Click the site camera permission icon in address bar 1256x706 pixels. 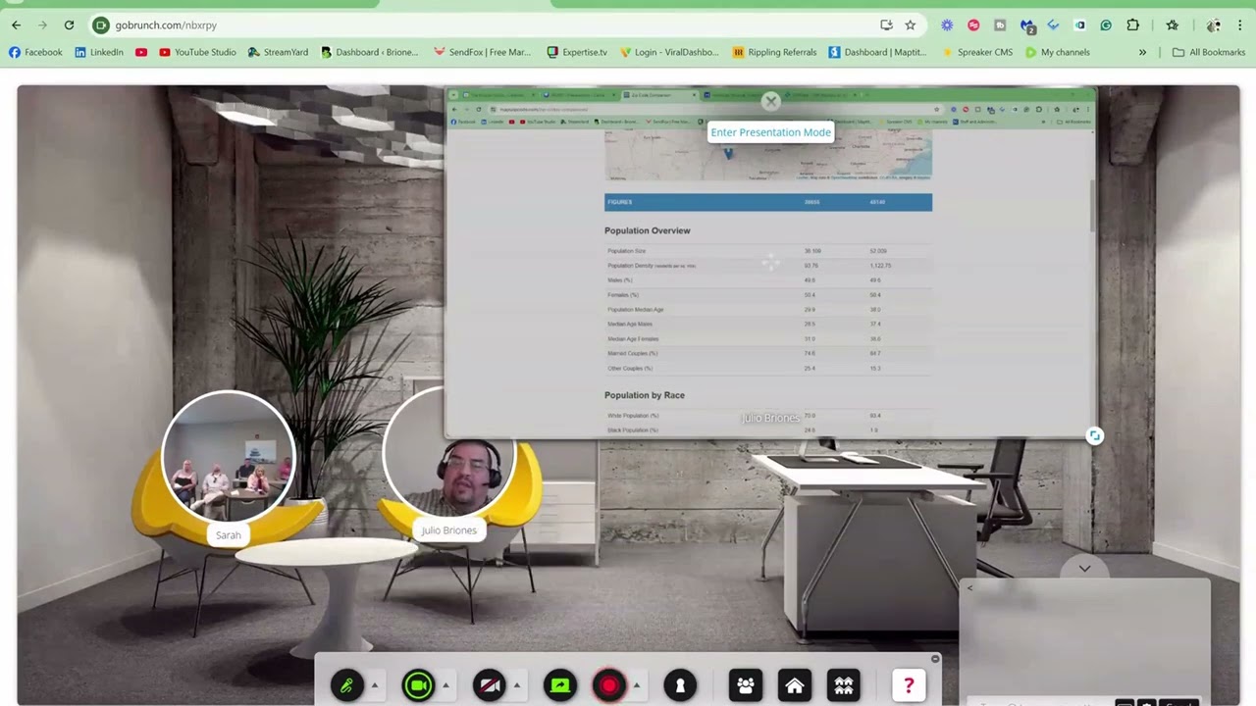pyautogui.click(x=101, y=25)
